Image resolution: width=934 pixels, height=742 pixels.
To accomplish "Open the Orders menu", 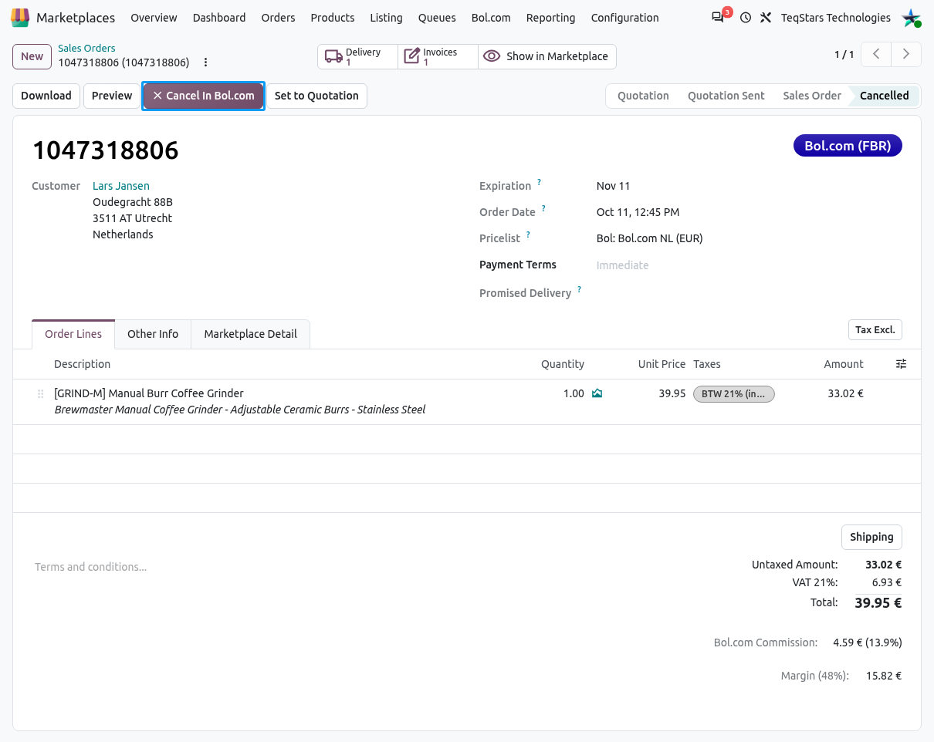I will click(278, 18).
